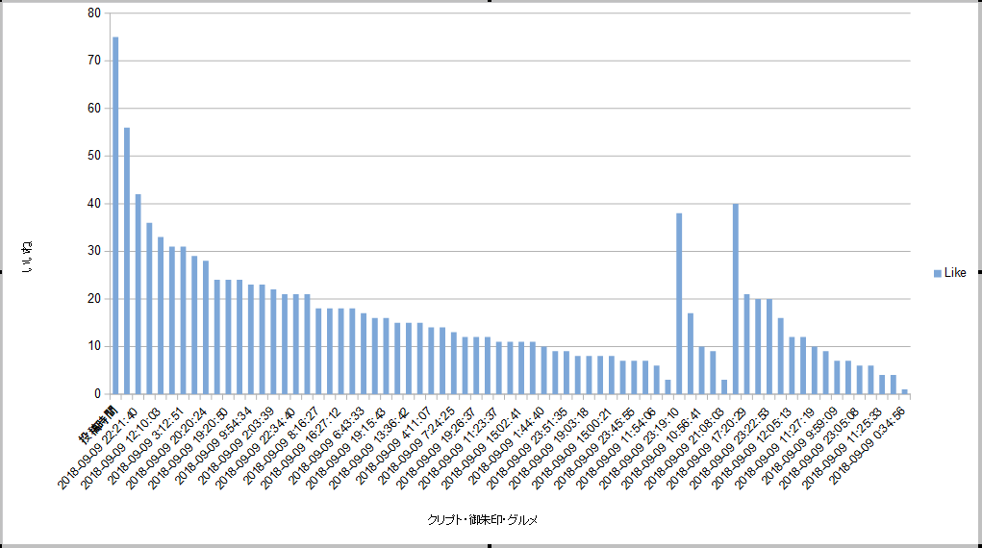
Task: Select the "Like" legend text label
Action: click(x=955, y=274)
